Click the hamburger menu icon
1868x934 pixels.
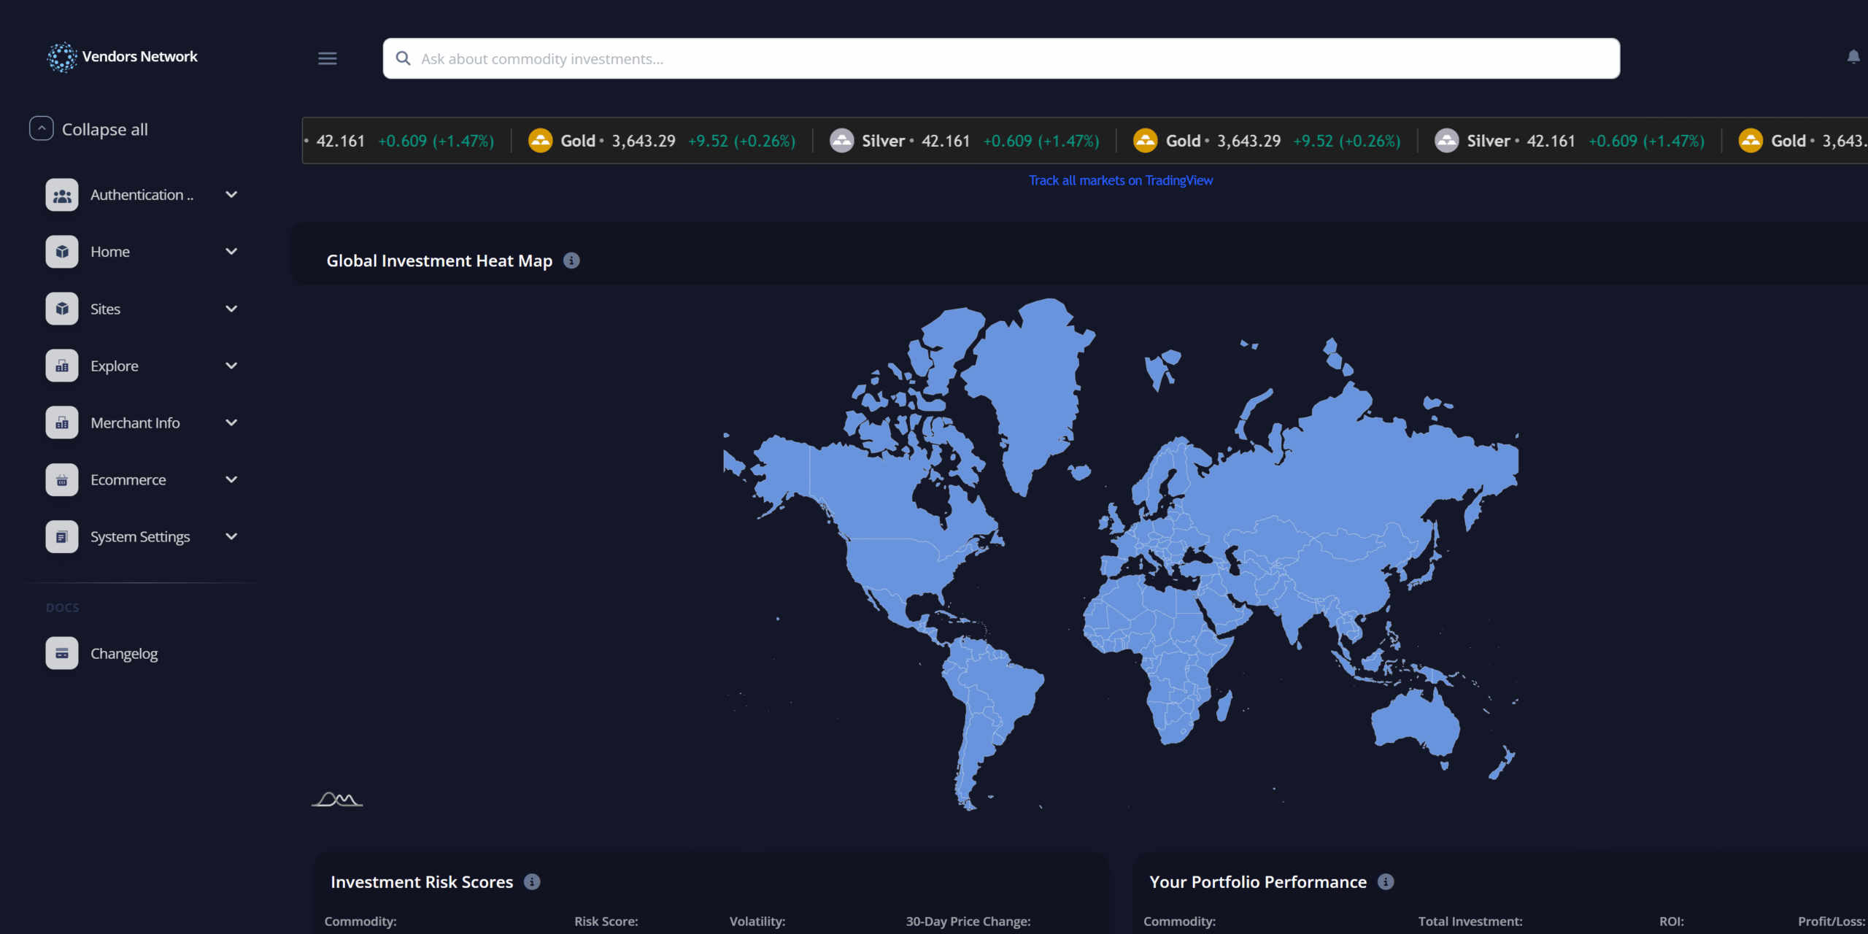[328, 58]
